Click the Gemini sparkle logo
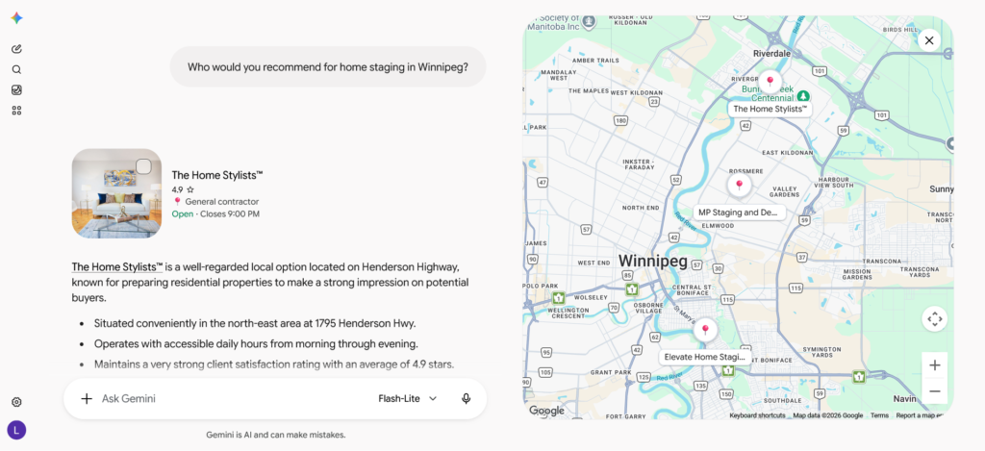This screenshot has height=451, width=985. [x=17, y=18]
